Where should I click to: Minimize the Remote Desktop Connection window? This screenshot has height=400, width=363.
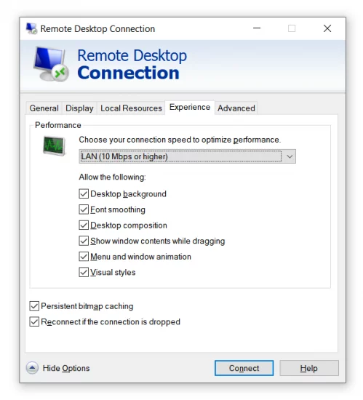[257, 28]
